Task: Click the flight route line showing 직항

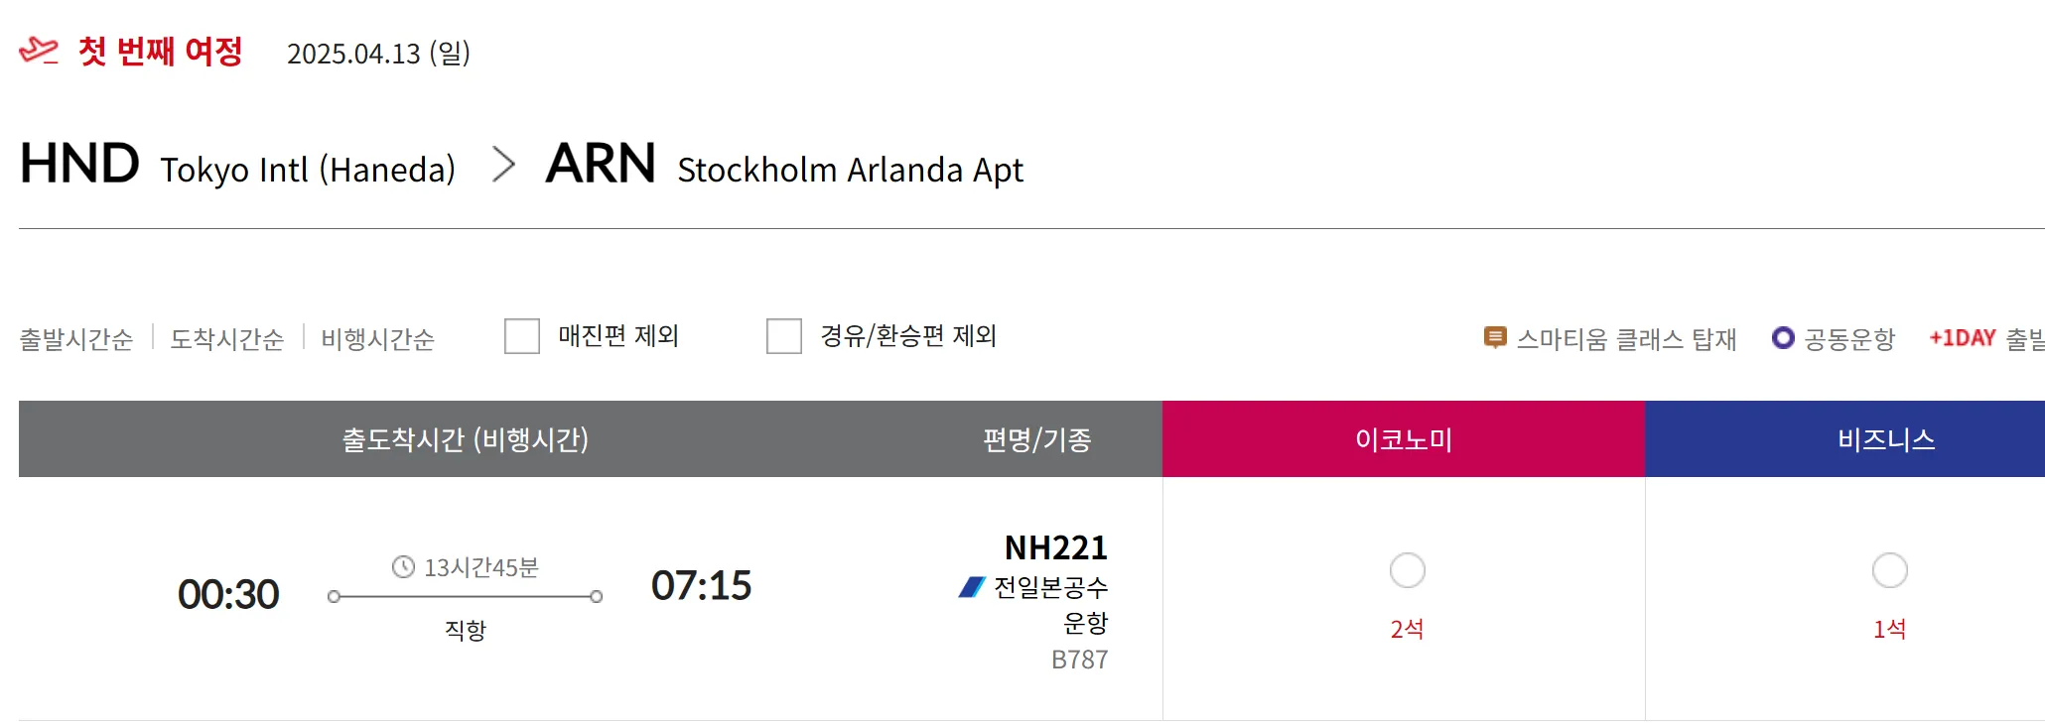Action: [465, 597]
